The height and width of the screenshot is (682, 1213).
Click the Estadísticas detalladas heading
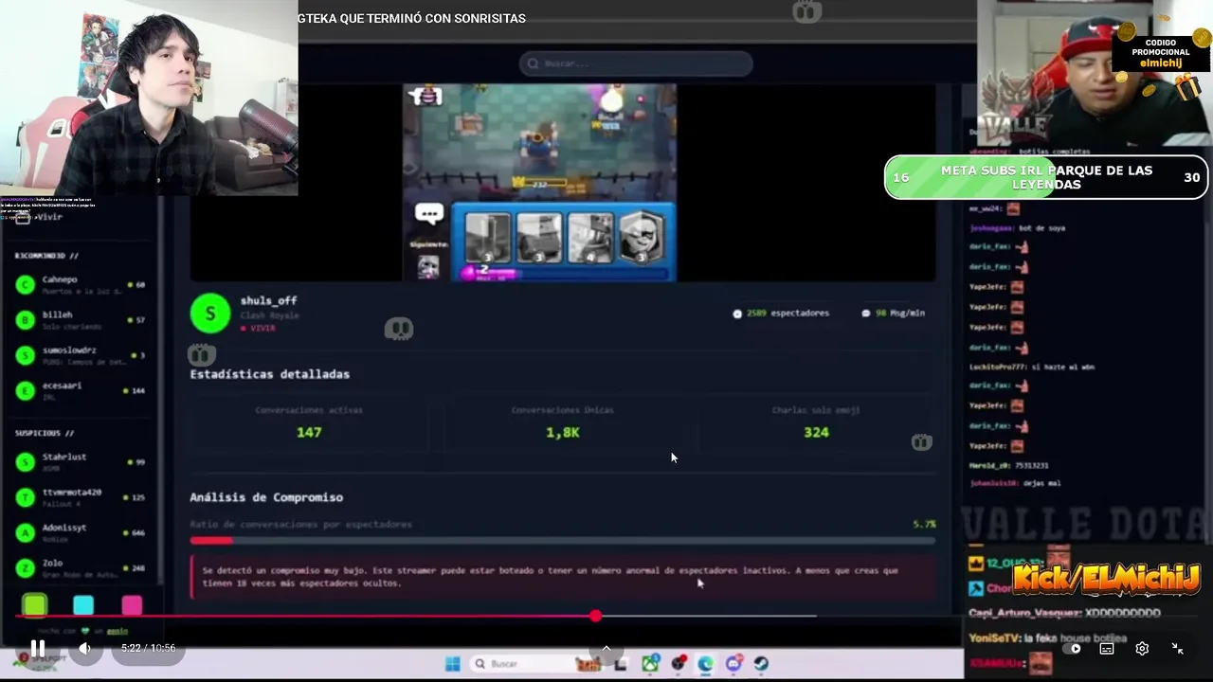pyautogui.click(x=270, y=374)
